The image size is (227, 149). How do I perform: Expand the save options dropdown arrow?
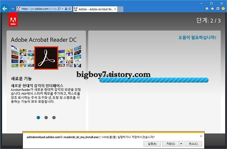pyautogui.click(x=181, y=144)
